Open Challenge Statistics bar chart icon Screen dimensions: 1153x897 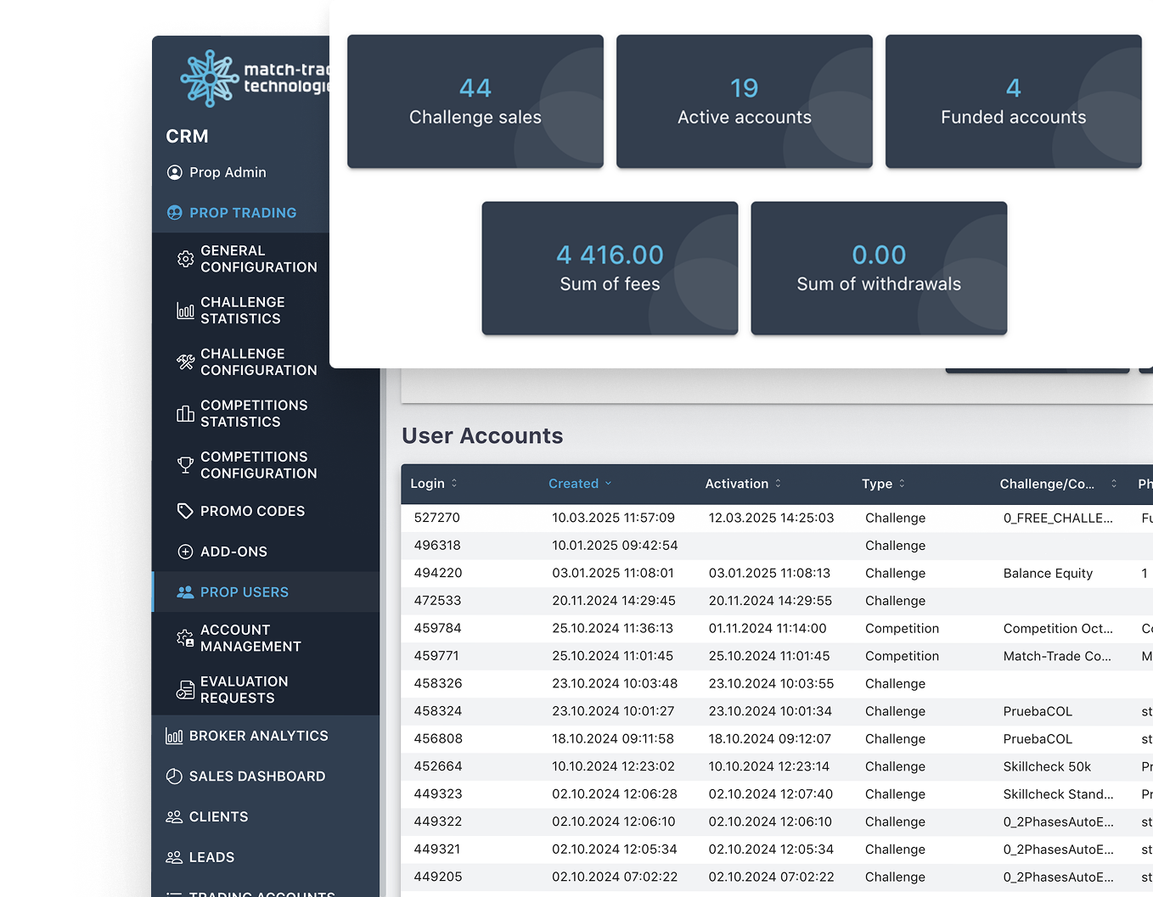click(x=185, y=311)
